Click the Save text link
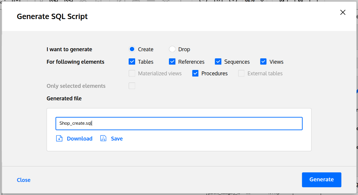This screenshot has height=195, width=358. click(x=117, y=138)
